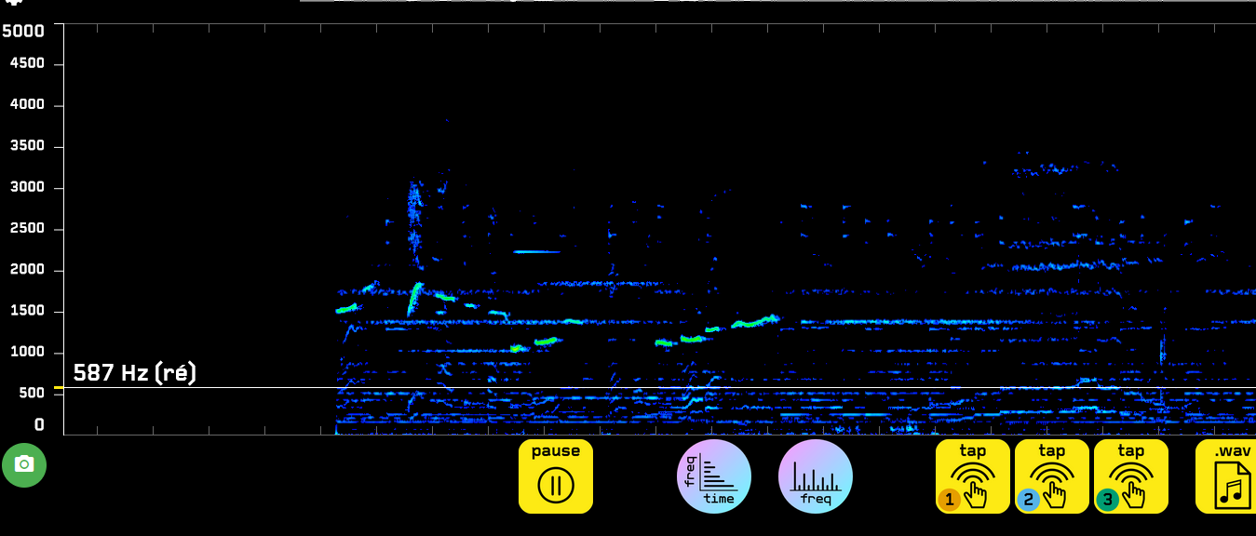
Task: Select the 2000 frequency axis label
Action: [x=27, y=270]
